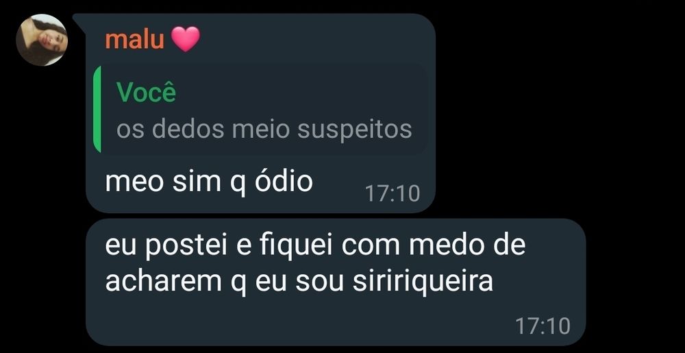Click quoted text os dedos meio suspeitos

pos(264,130)
